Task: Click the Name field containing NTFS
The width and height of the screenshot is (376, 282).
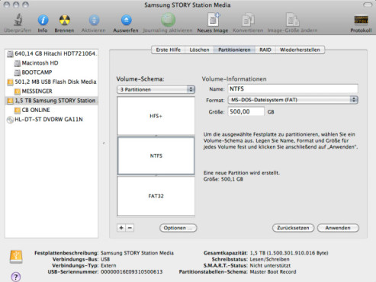Action: click(293, 89)
